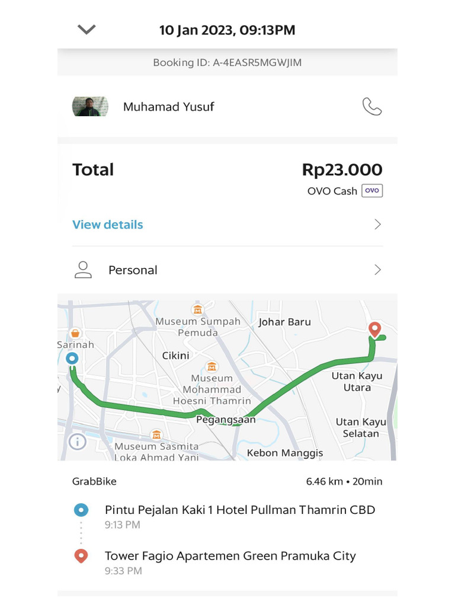Expand fare details using the View details arrow
Viewport: 455px width, 607px height.
(377, 225)
